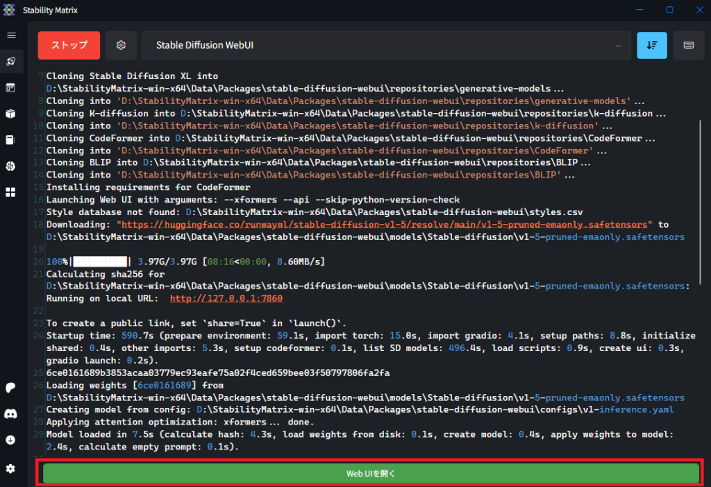Click the 'Applying attention optimization' line

pyautogui.click(x=180, y=422)
